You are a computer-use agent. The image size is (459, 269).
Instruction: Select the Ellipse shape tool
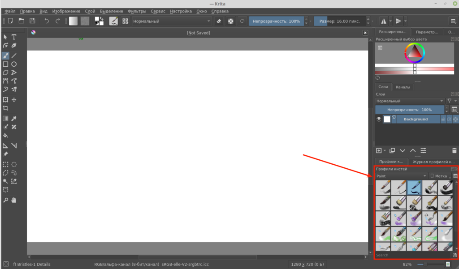click(14, 64)
